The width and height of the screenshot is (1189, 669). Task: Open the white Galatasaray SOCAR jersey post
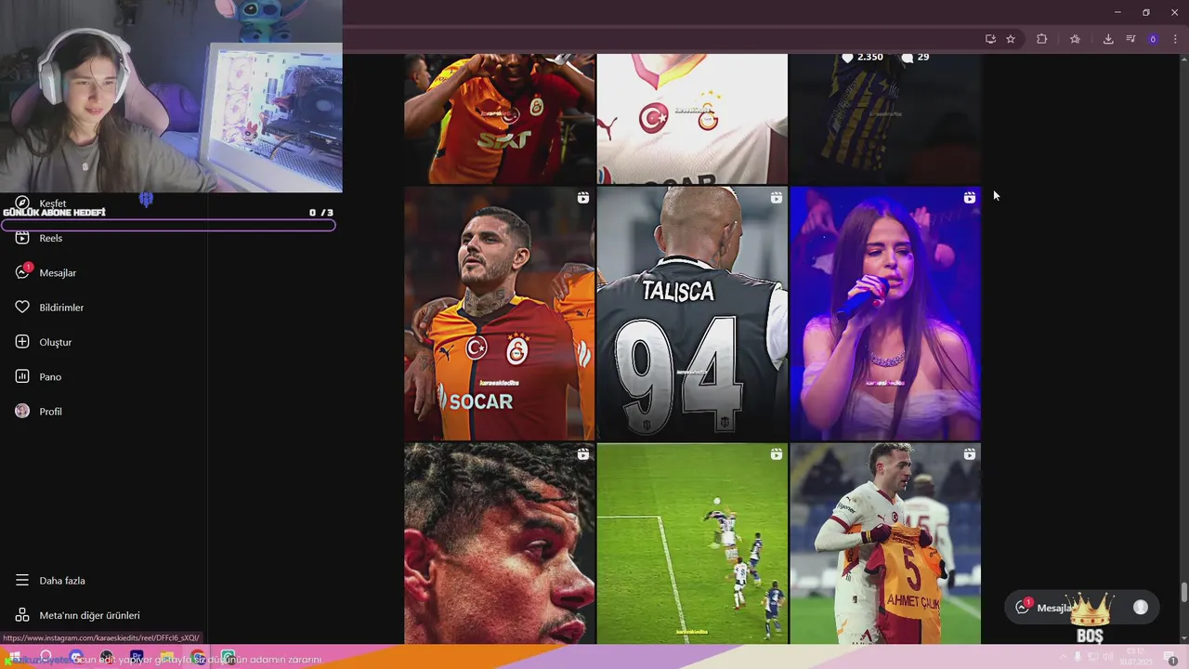[x=692, y=119]
